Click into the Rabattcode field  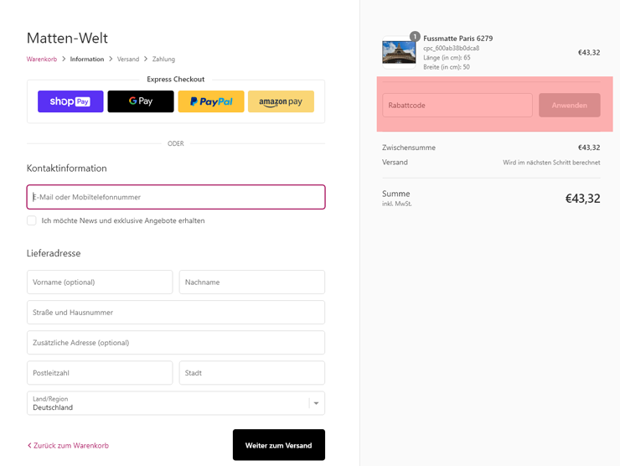click(x=457, y=106)
